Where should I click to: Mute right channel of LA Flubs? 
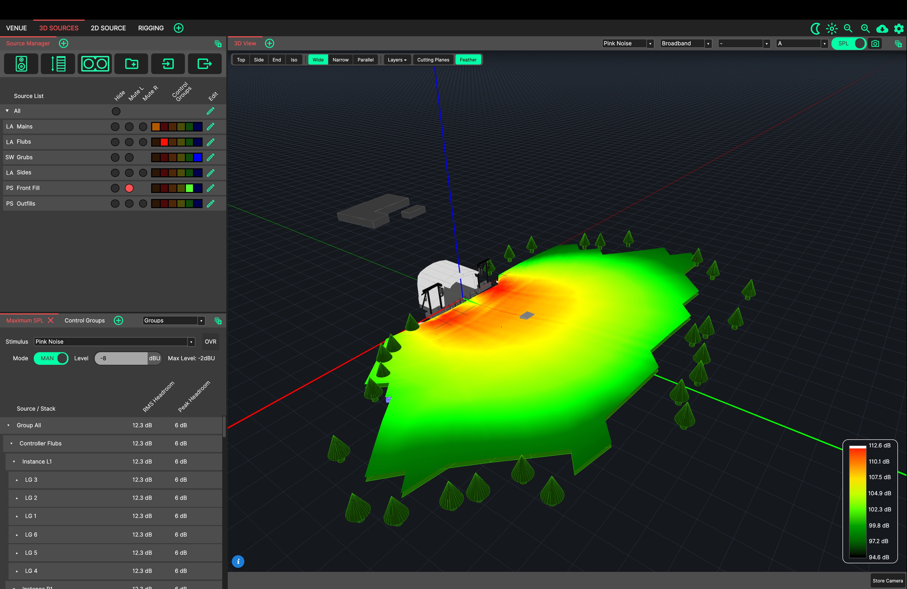[143, 142]
